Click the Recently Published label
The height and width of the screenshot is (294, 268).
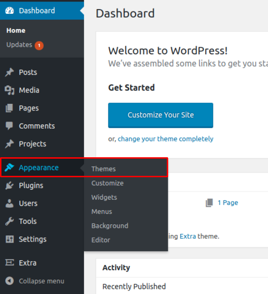[134, 287]
